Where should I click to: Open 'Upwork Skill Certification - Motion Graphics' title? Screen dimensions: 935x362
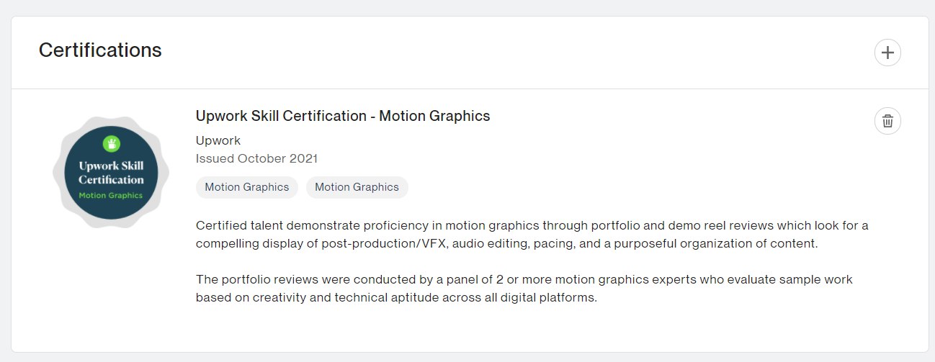tap(343, 116)
